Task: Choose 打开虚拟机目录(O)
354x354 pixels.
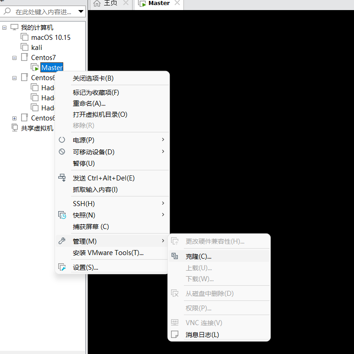Action: [x=112, y=114]
